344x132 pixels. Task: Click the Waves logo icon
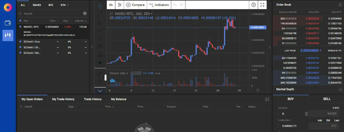tap(8, 7)
